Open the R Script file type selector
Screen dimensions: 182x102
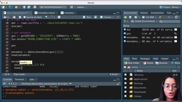pyautogui.click(x=115, y=74)
